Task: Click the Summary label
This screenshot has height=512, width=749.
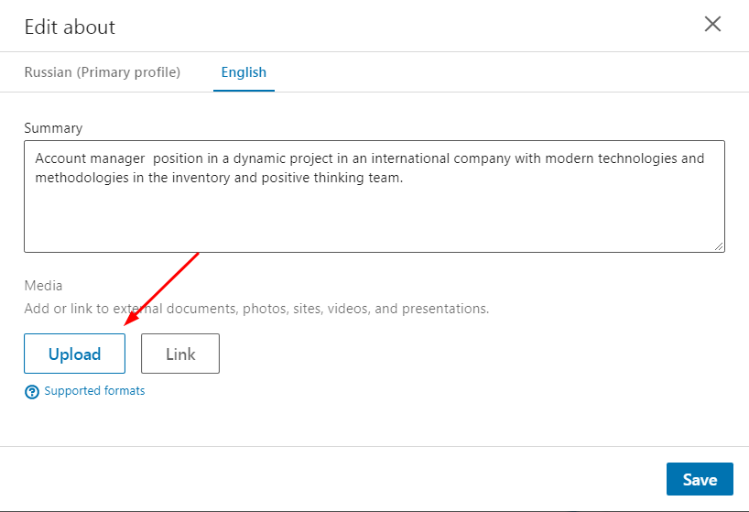Action: pos(53,128)
